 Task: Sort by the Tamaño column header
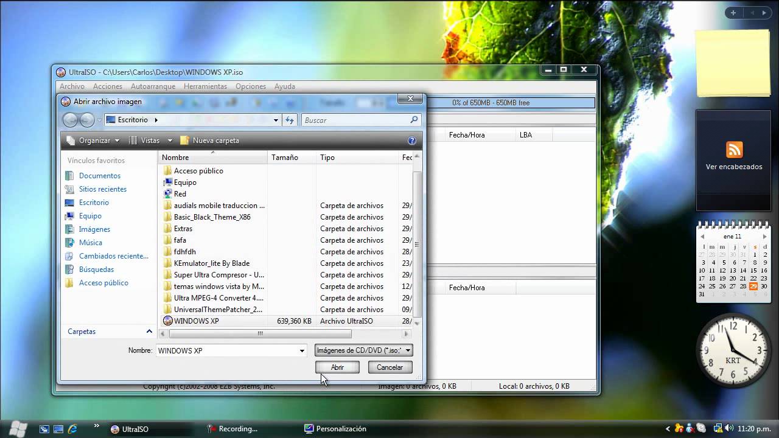click(292, 158)
